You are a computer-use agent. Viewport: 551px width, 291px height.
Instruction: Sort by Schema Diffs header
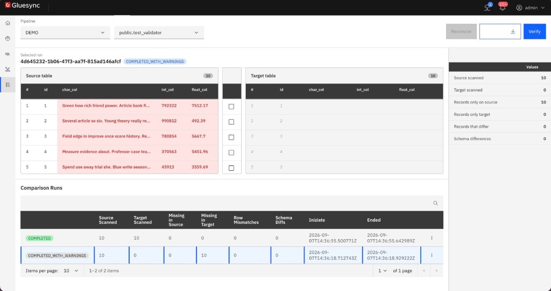[x=284, y=220]
